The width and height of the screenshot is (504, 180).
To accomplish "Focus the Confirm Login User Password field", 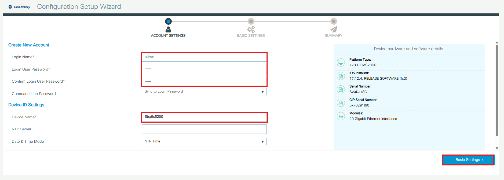I will (204, 81).
